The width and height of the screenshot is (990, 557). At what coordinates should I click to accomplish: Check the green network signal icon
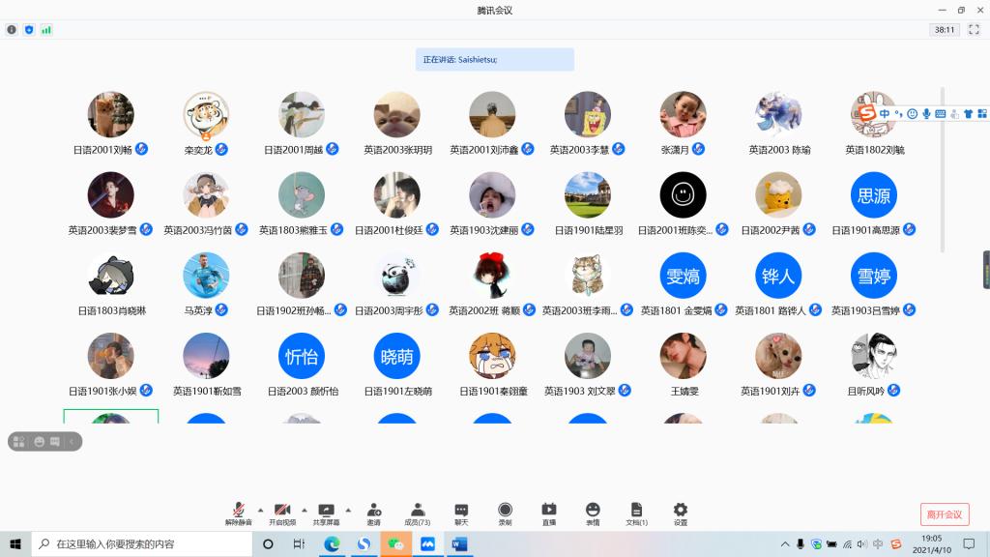pyautogui.click(x=46, y=30)
